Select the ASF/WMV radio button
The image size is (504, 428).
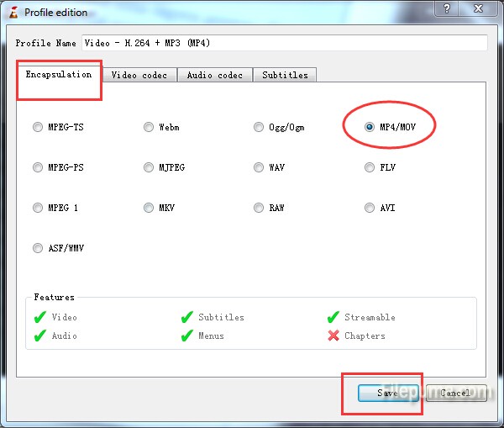click(x=38, y=248)
